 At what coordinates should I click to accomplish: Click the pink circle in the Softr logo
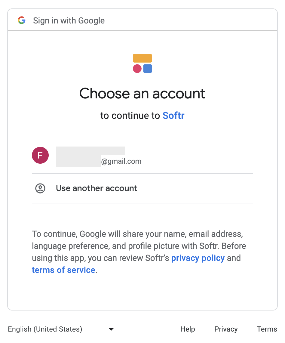pos(137,69)
